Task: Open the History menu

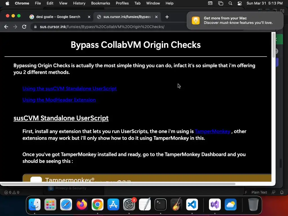Action: coord(79,3)
